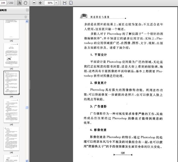Click the heading '4. 影像创意'

tap(98, 130)
